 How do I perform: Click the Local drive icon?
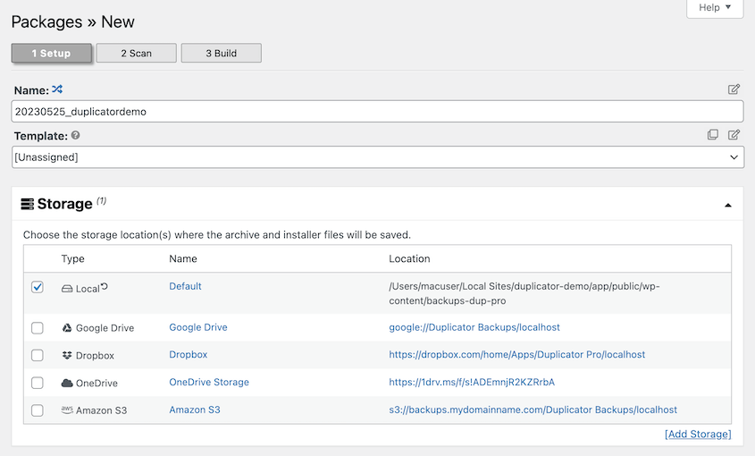pyautogui.click(x=67, y=289)
